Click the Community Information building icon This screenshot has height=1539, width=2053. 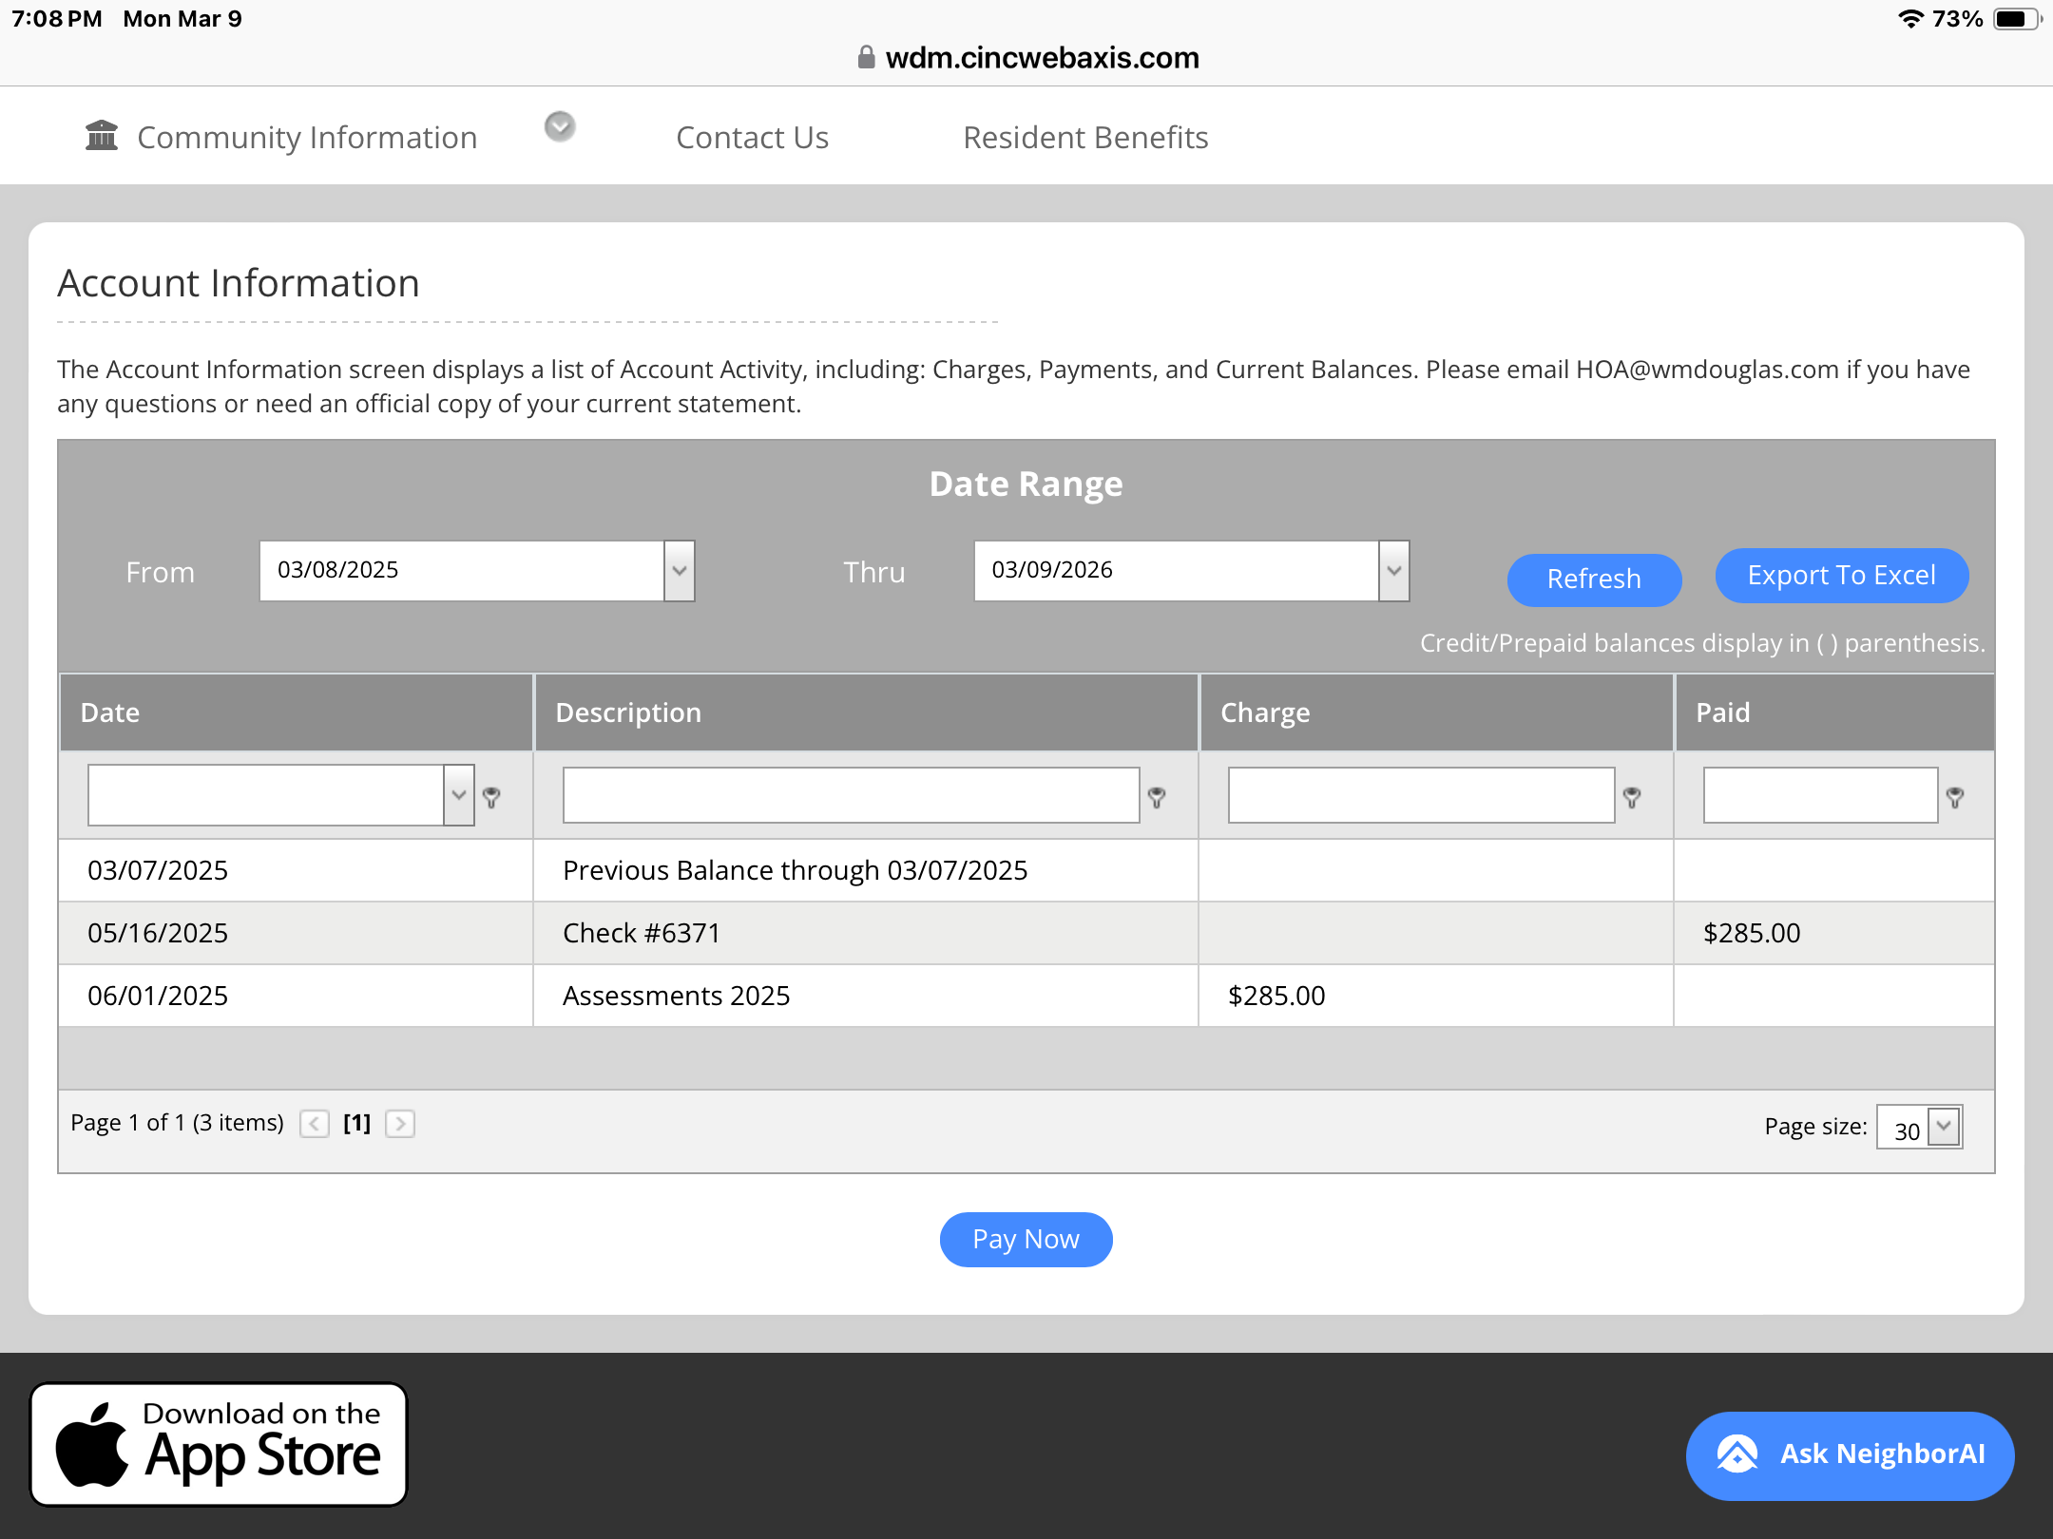pos(102,136)
